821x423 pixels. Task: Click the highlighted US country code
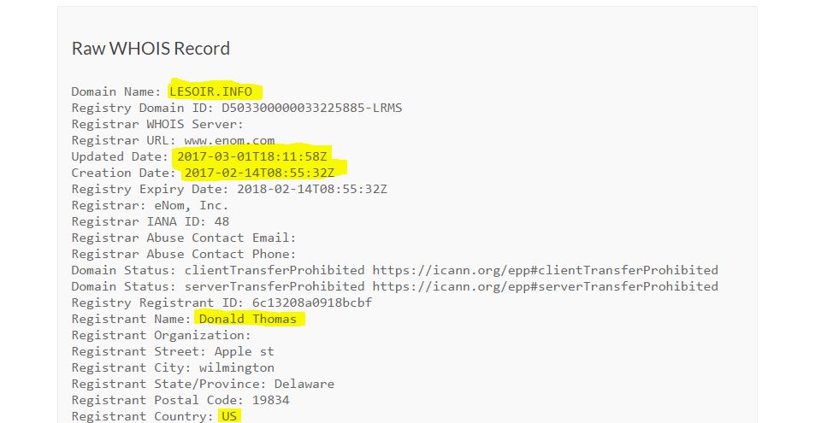[229, 416]
